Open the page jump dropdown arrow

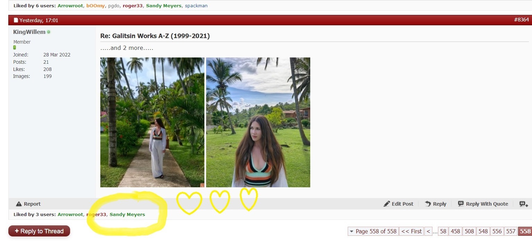point(352,232)
